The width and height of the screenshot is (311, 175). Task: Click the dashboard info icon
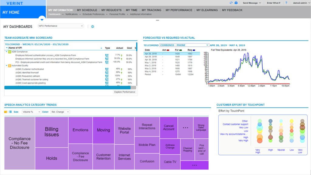(92, 27)
